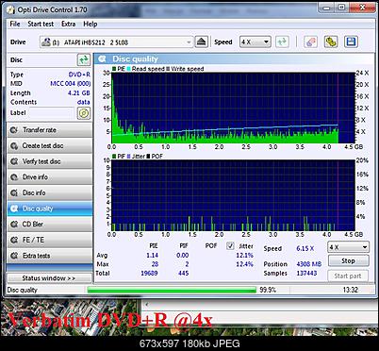Open the File menu
Viewport: 379px width, 351px height.
point(15,24)
